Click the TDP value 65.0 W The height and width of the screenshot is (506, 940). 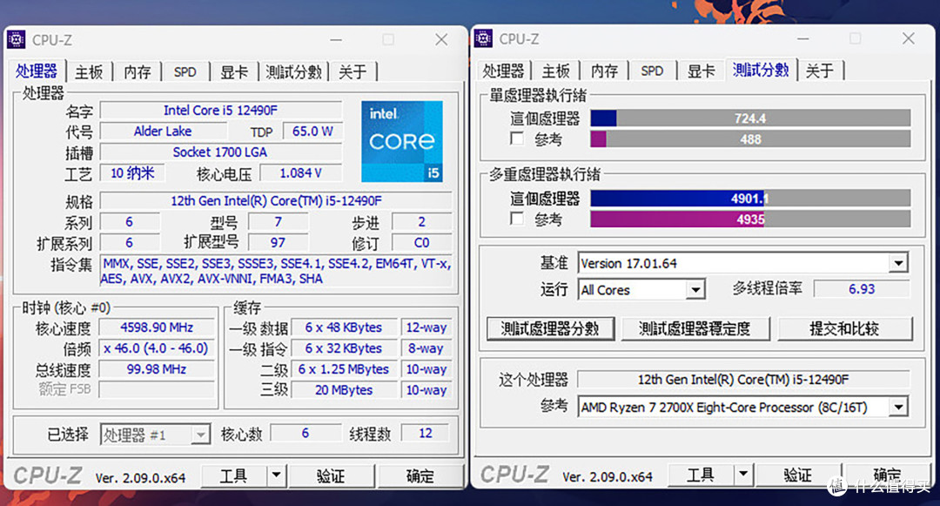(x=312, y=132)
